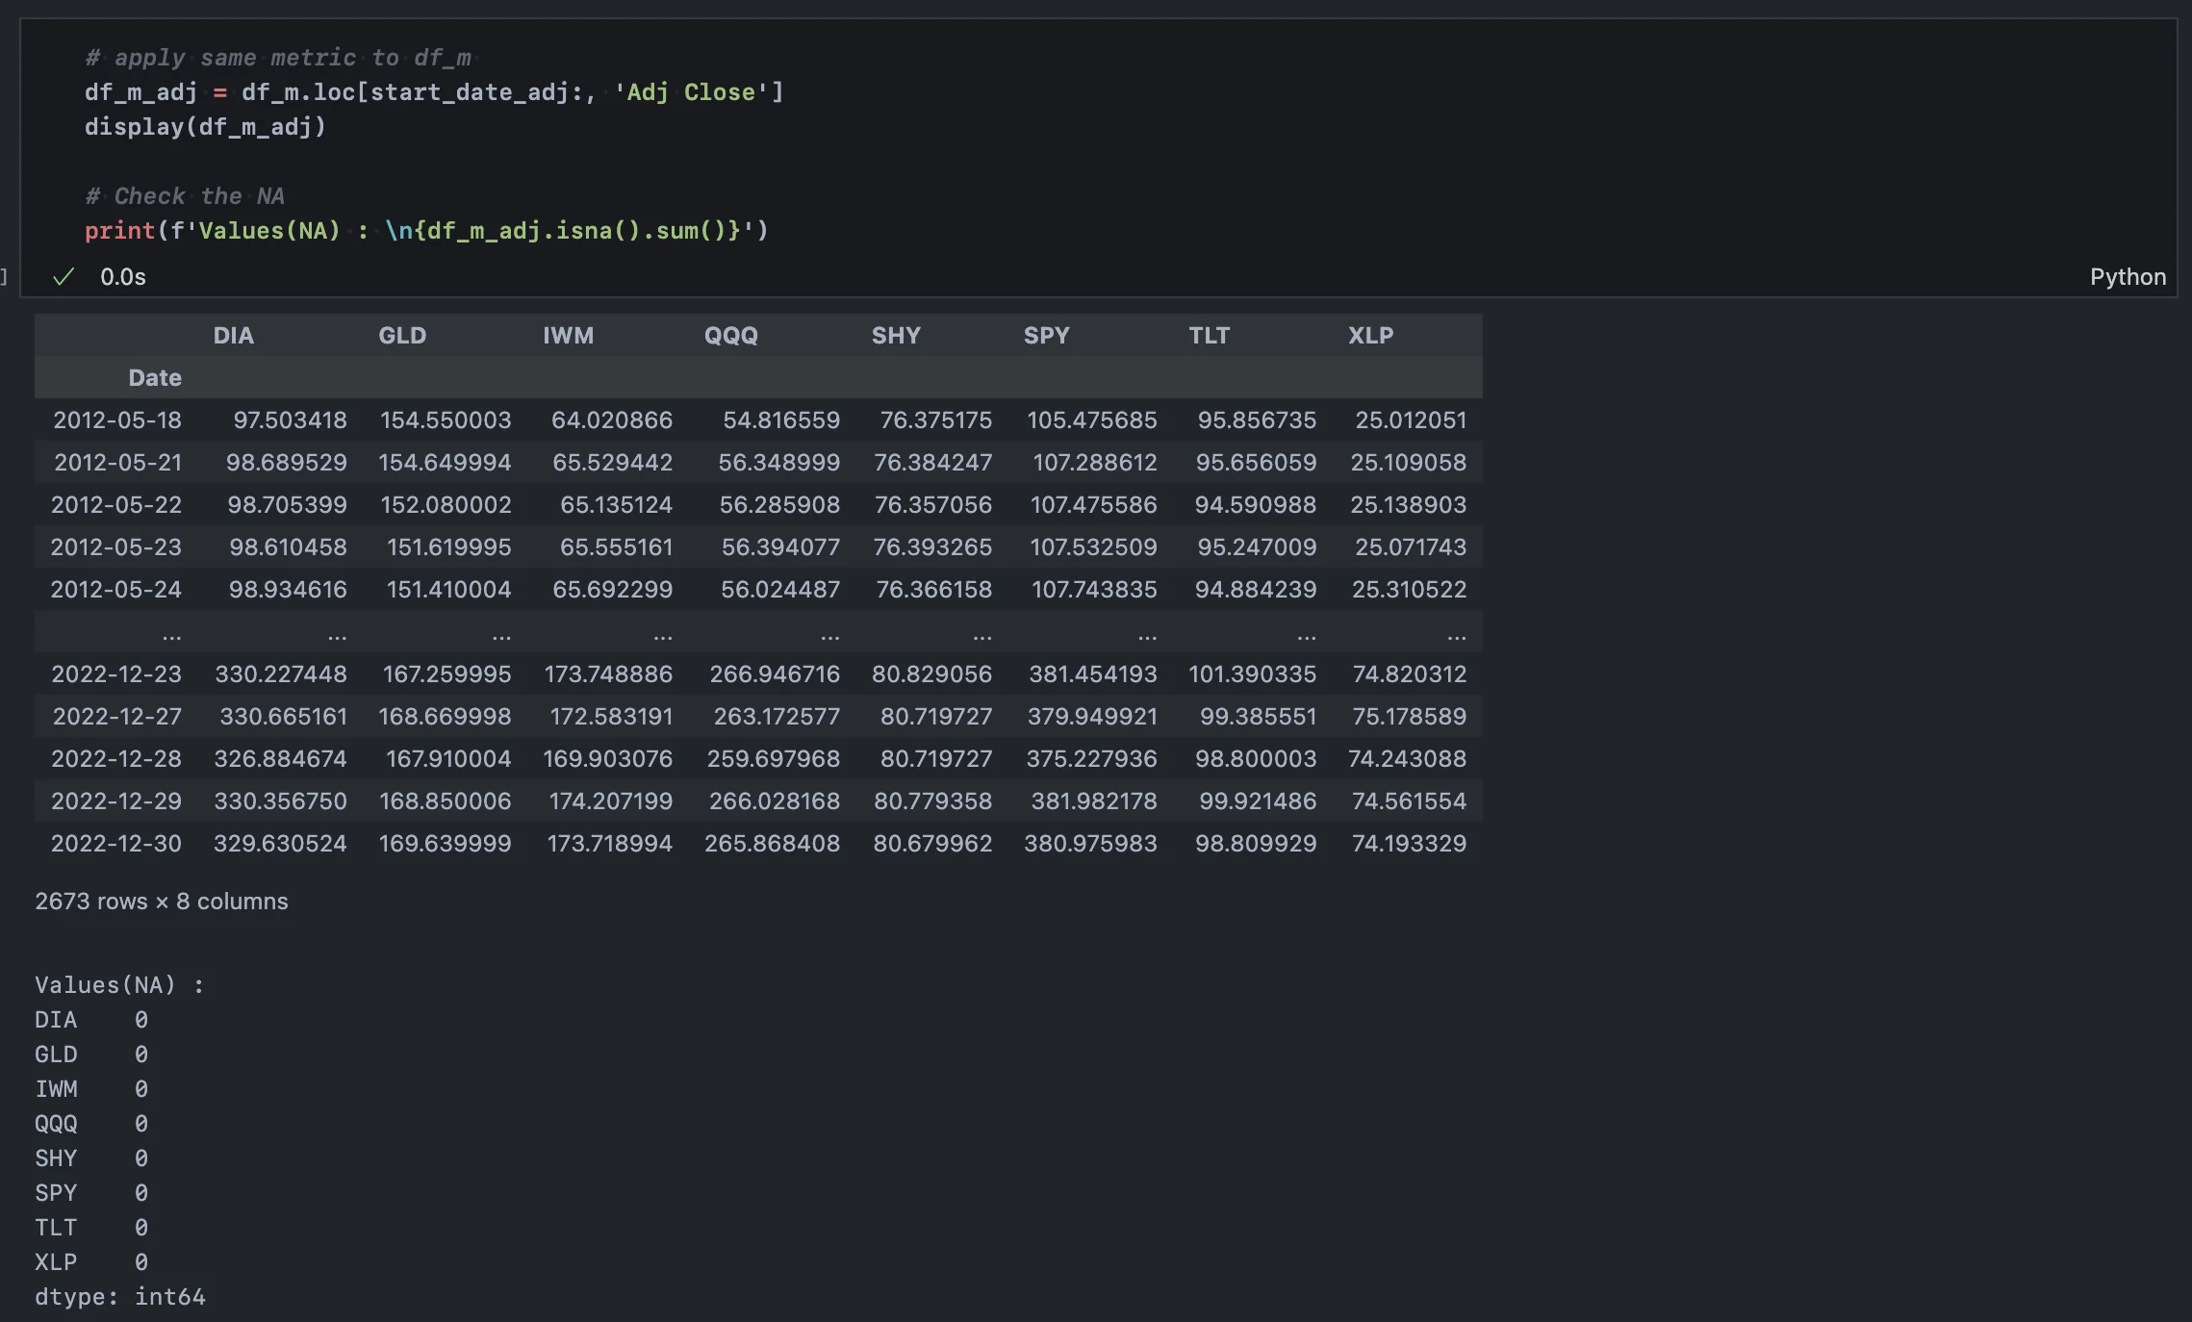Image resolution: width=2192 pixels, height=1322 pixels.
Task: Click the 2012-05-18 row date
Action: pyautogui.click(x=117, y=420)
